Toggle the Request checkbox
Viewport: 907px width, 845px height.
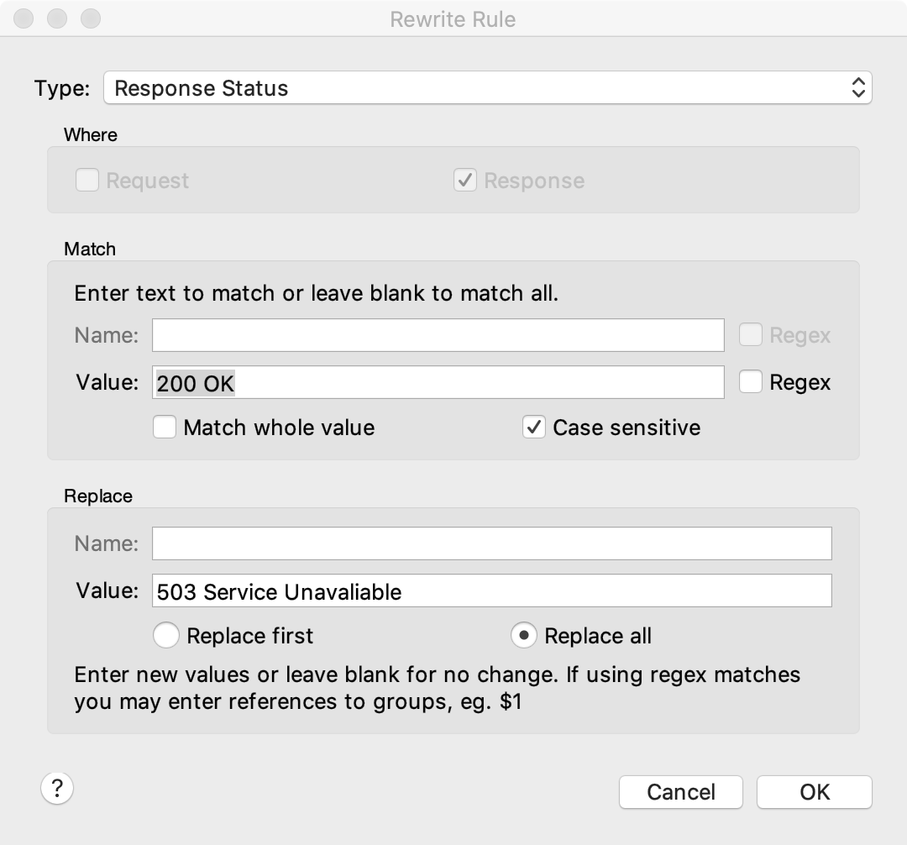(x=87, y=180)
